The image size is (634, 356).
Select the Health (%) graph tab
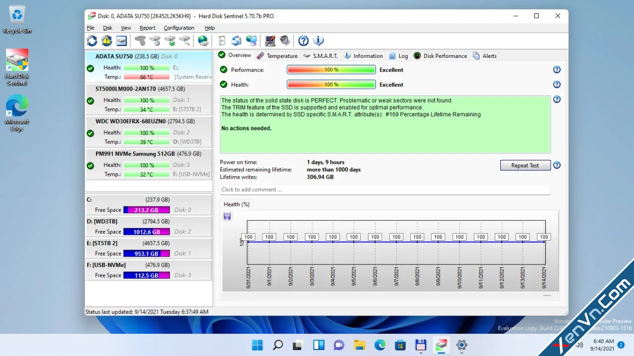pyautogui.click(x=237, y=204)
